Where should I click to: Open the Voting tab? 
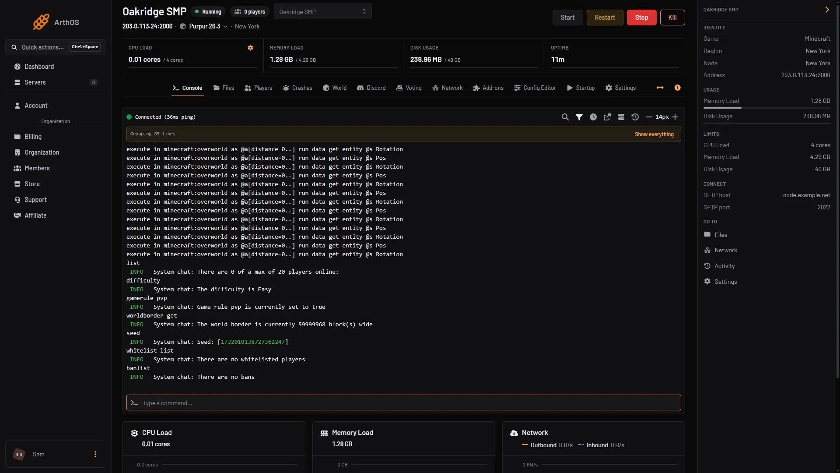[x=409, y=88]
